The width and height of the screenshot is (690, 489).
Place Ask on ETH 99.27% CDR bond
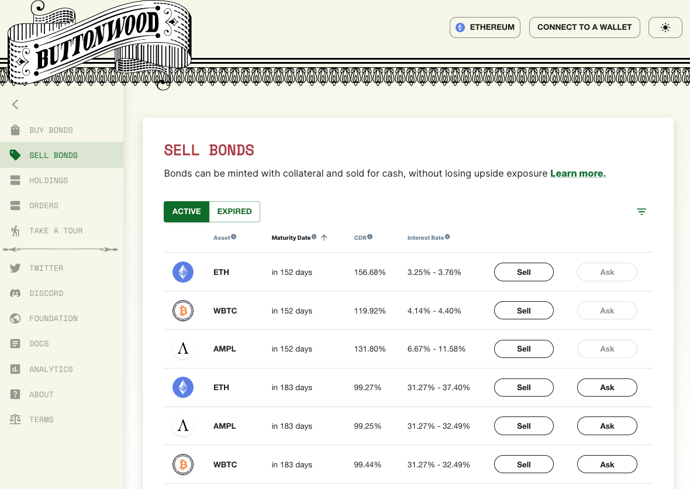pyautogui.click(x=608, y=387)
